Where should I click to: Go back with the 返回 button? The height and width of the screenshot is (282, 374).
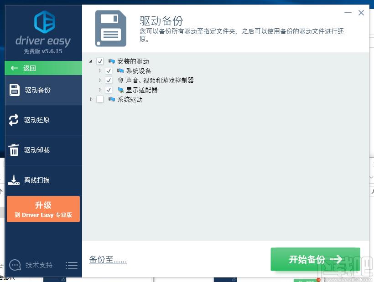click(x=43, y=68)
